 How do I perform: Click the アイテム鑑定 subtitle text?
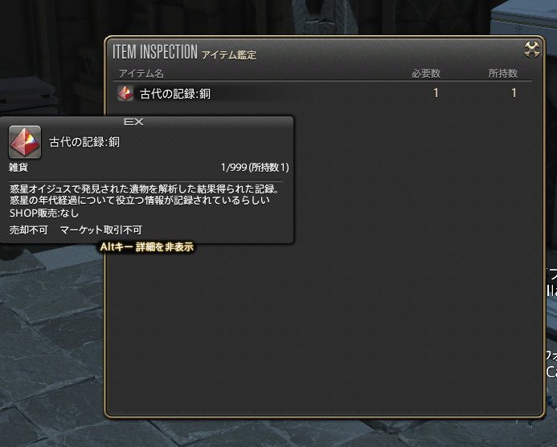[x=229, y=55]
